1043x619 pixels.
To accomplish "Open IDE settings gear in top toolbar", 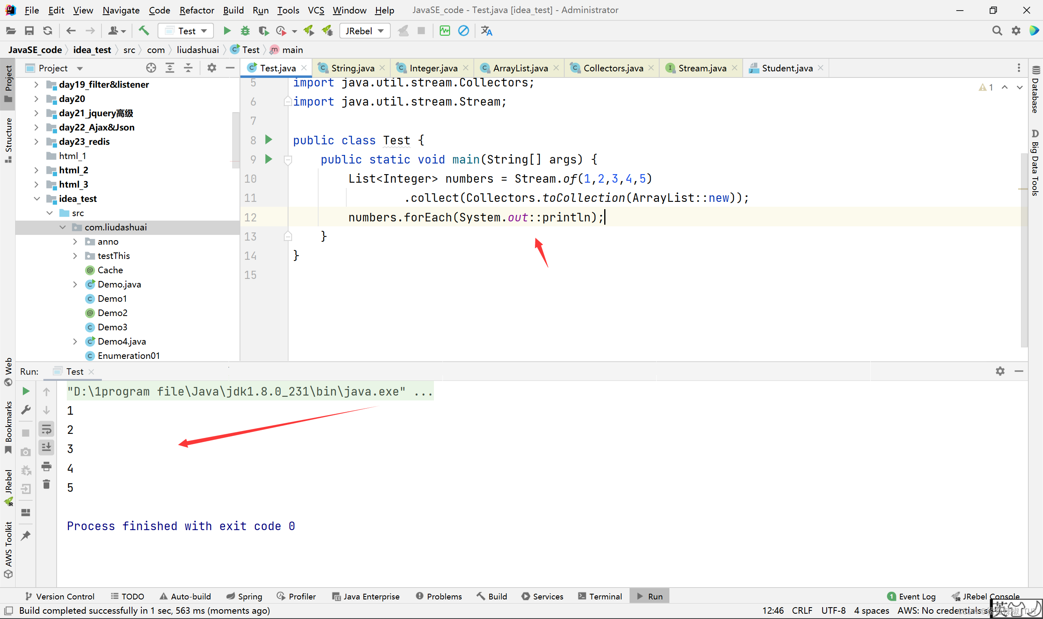I will 1016,31.
